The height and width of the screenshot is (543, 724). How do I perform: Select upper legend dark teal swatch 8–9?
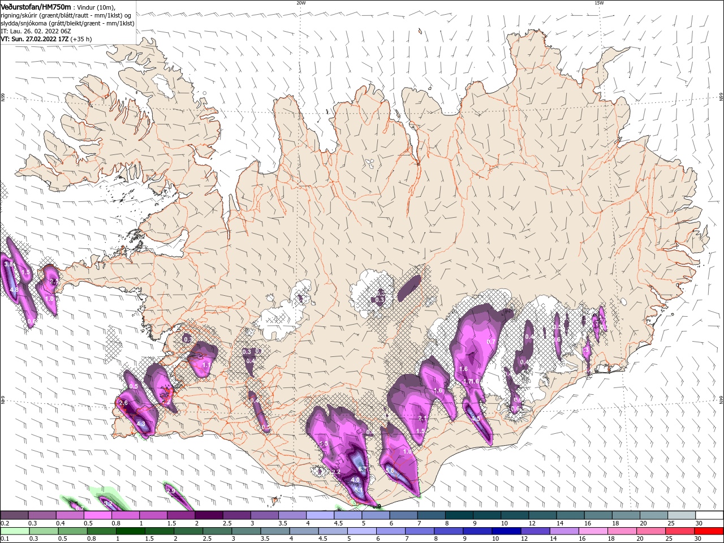tap(459, 515)
